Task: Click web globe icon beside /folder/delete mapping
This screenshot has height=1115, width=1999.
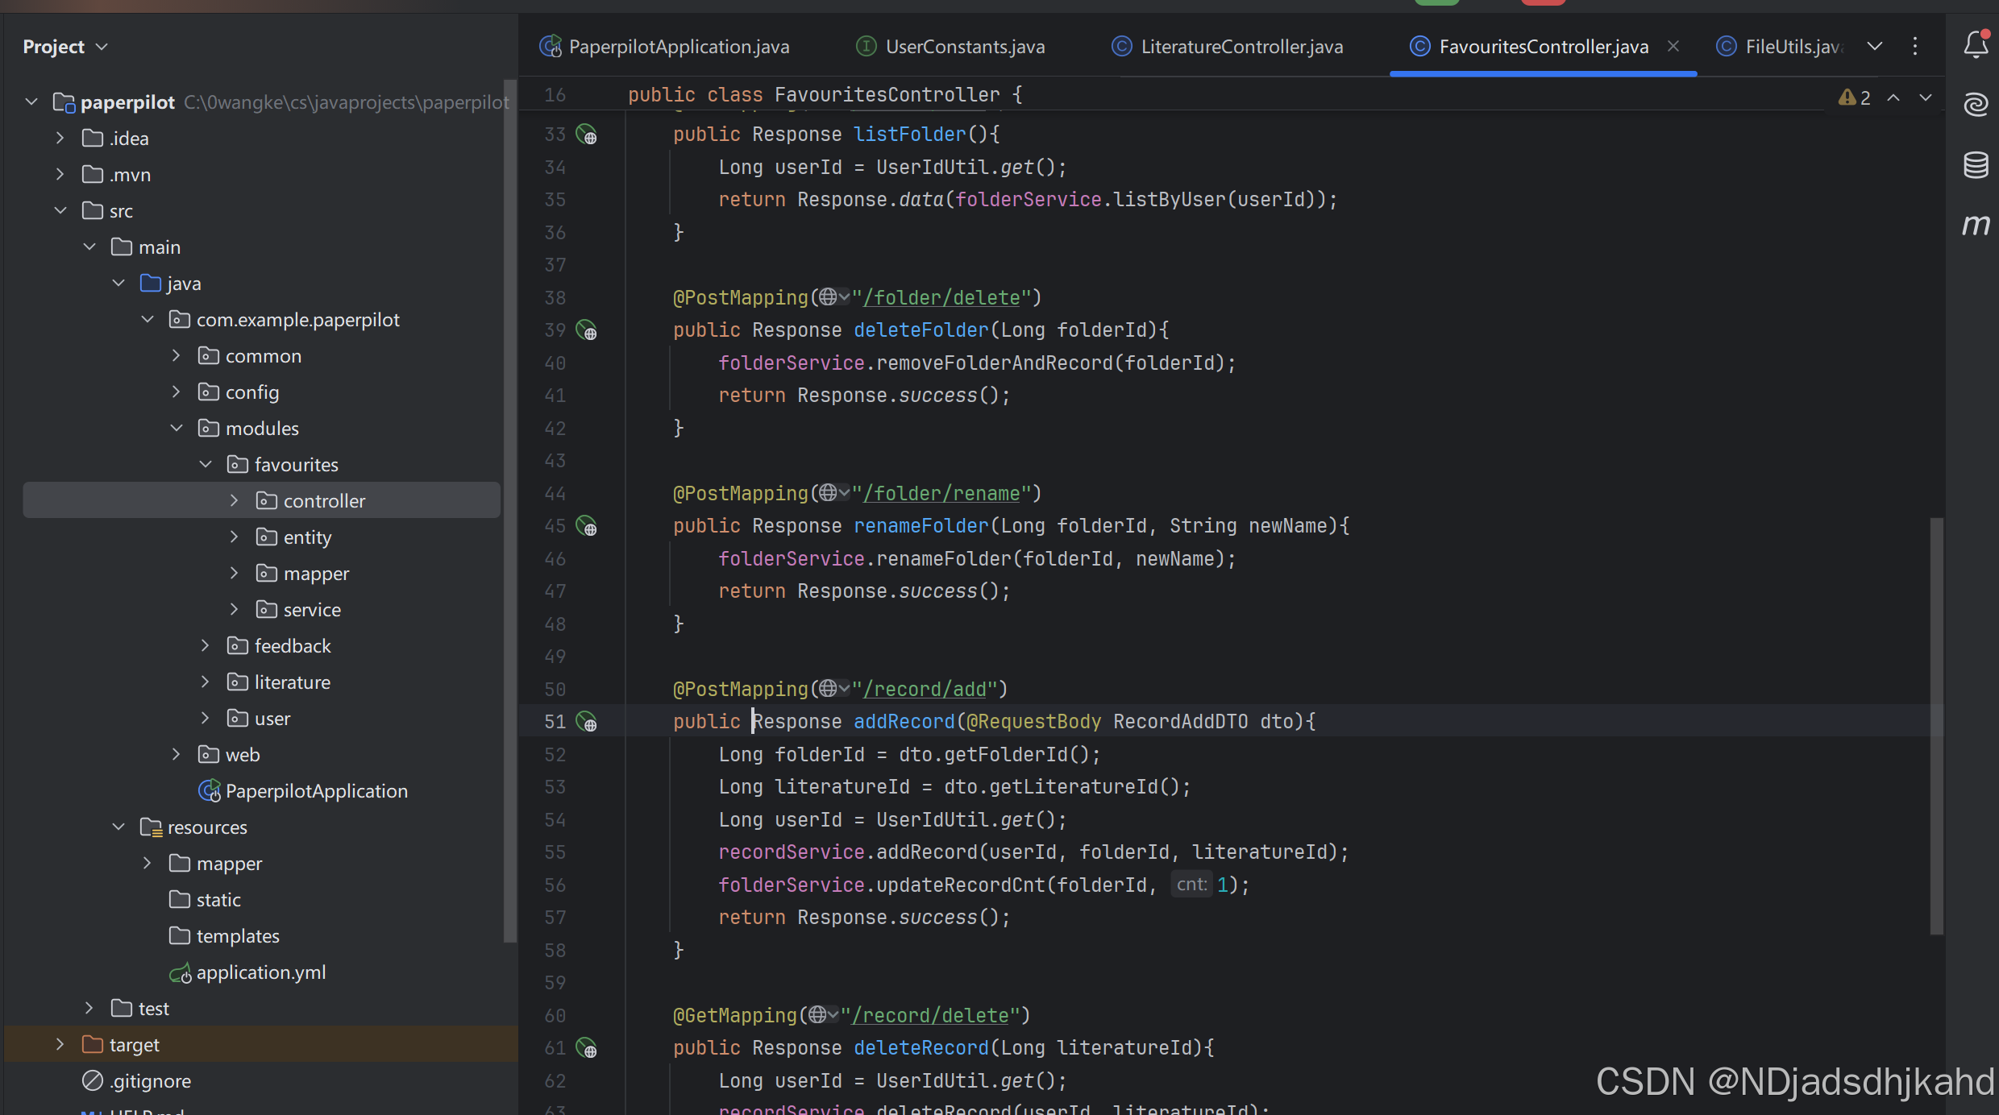Action: pyautogui.click(x=829, y=297)
